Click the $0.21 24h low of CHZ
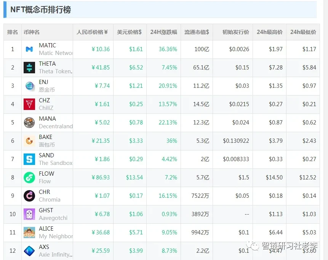 (x=309, y=104)
